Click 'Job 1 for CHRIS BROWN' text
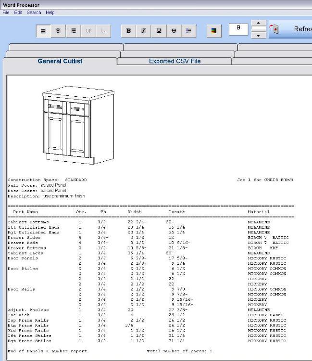This screenshot has width=312, height=361. click(x=265, y=180)
